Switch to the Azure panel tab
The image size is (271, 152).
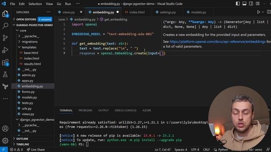click(x=147, y=110)
